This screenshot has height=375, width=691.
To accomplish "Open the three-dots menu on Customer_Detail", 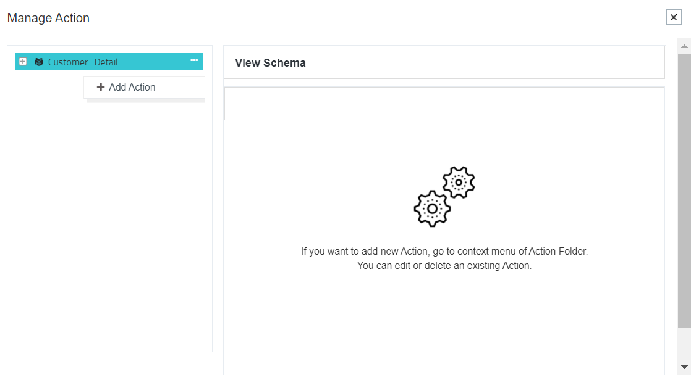I will [x=194, y=60].
